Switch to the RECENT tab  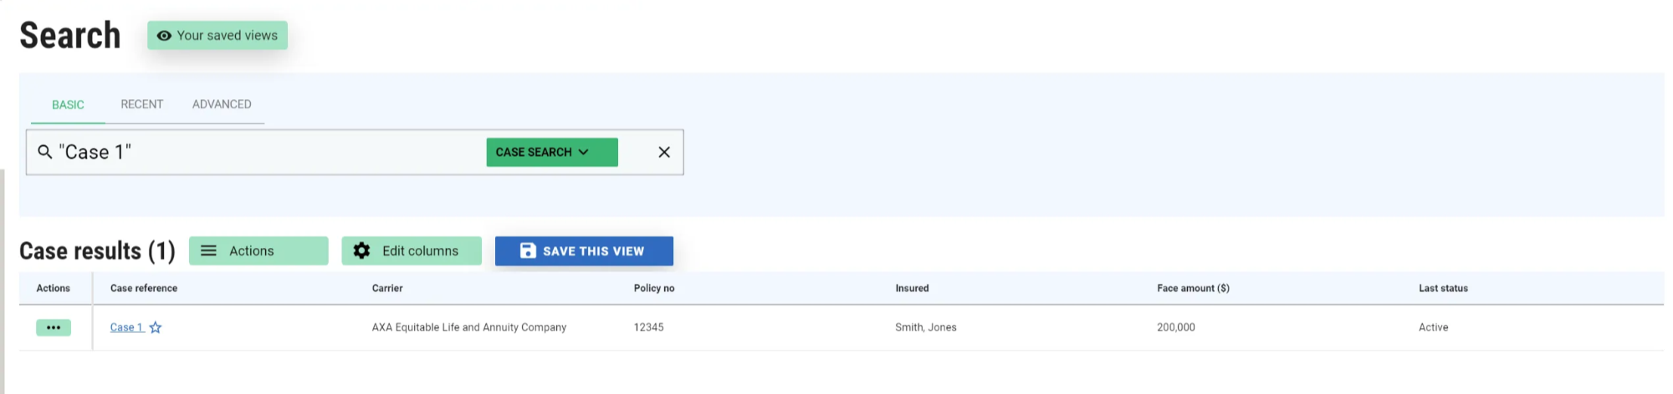tap(141, 104)
